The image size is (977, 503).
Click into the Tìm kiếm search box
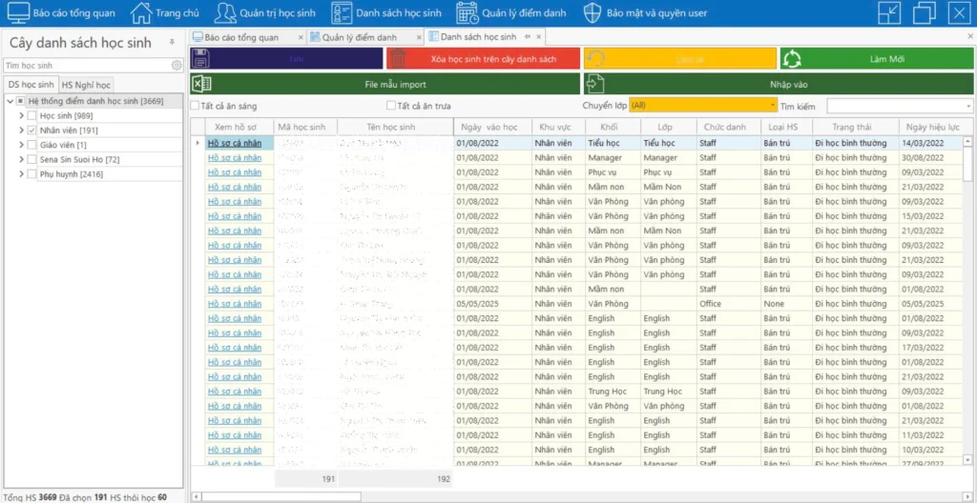tap(895, 107)
